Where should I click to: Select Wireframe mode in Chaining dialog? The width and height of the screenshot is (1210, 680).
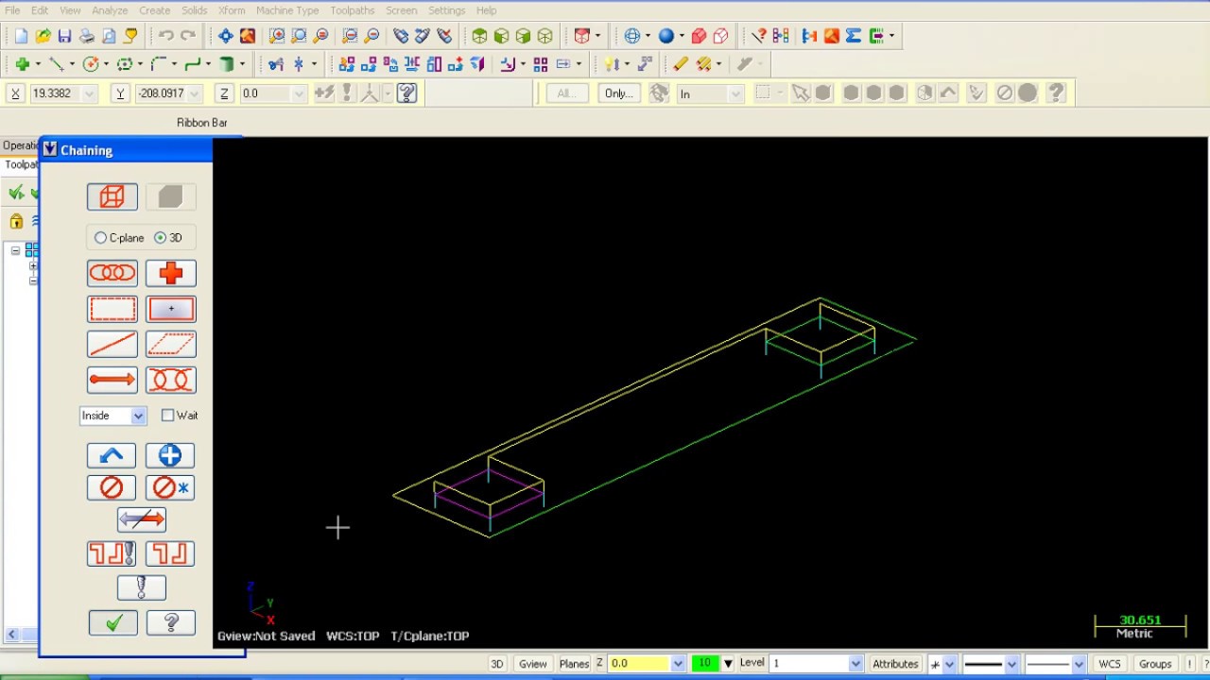[x=112, y=196]
